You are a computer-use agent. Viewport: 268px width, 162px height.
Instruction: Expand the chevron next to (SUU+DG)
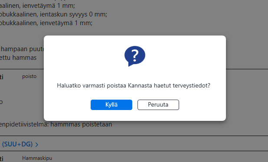coord(37,145)
